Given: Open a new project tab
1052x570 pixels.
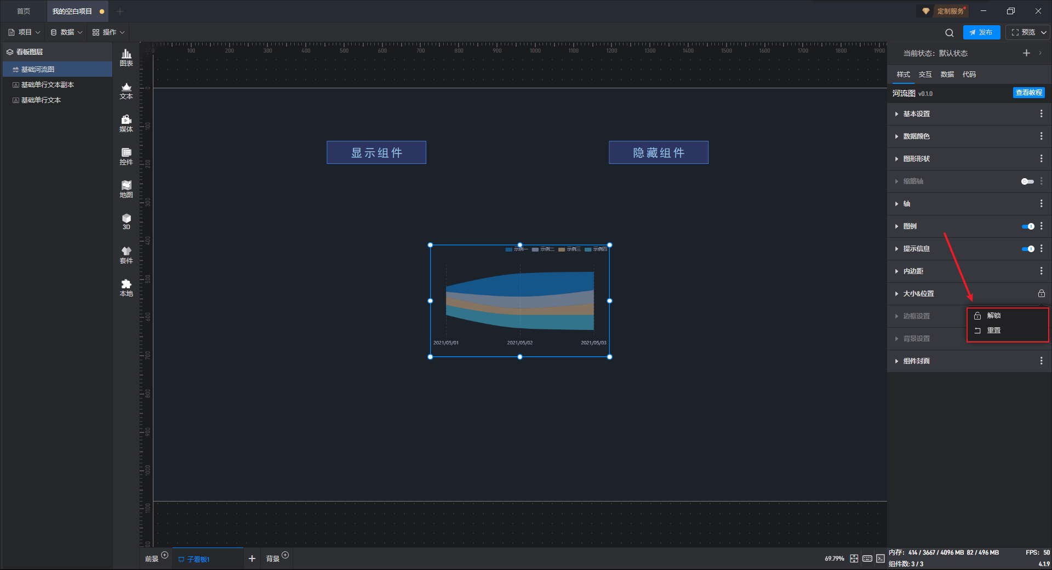Looking at the screenshot, I should [120, 11].
